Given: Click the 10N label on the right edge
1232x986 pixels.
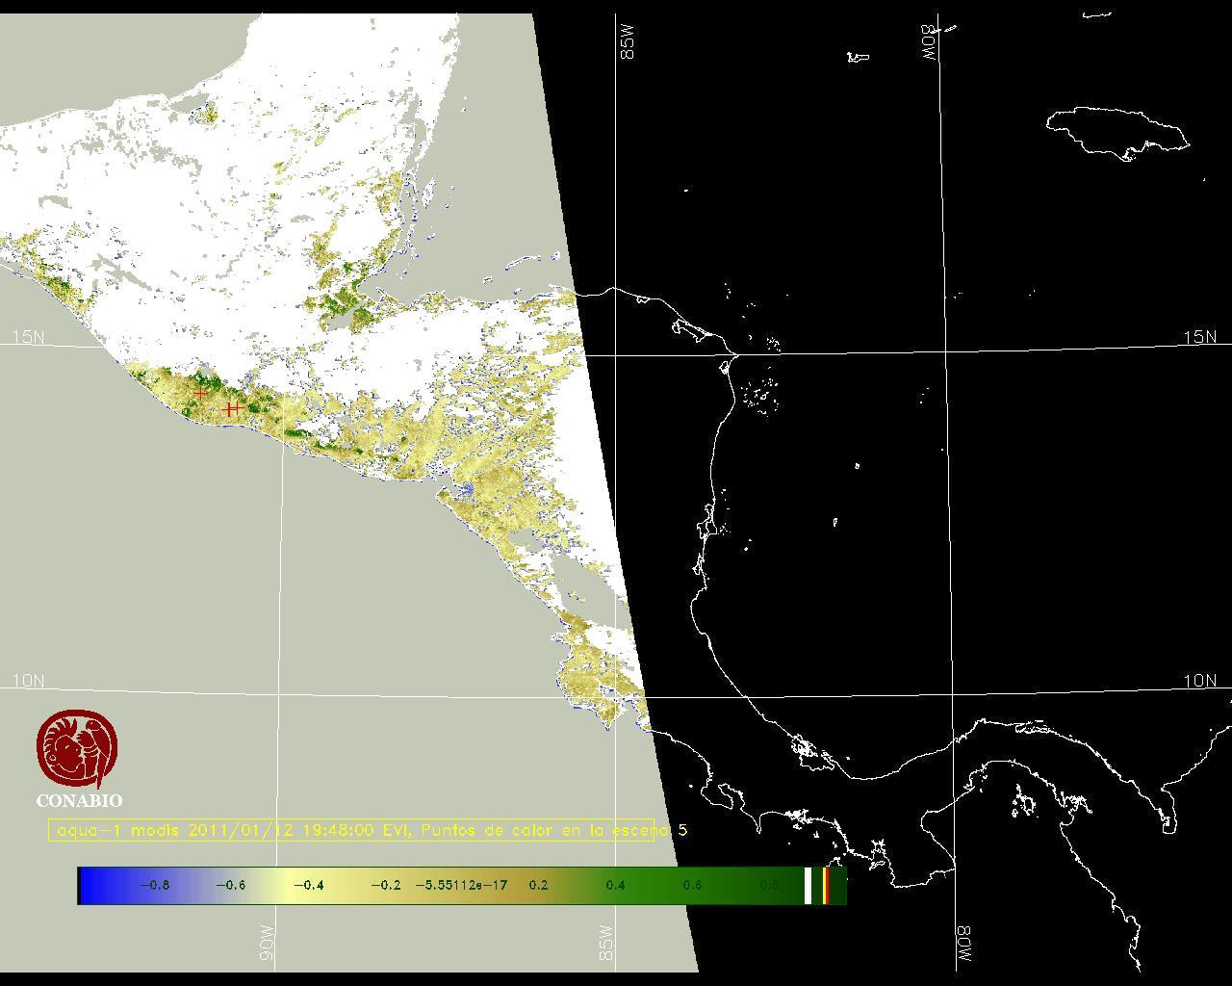Looking at the screenshot, I should [x=1199, y=681].
